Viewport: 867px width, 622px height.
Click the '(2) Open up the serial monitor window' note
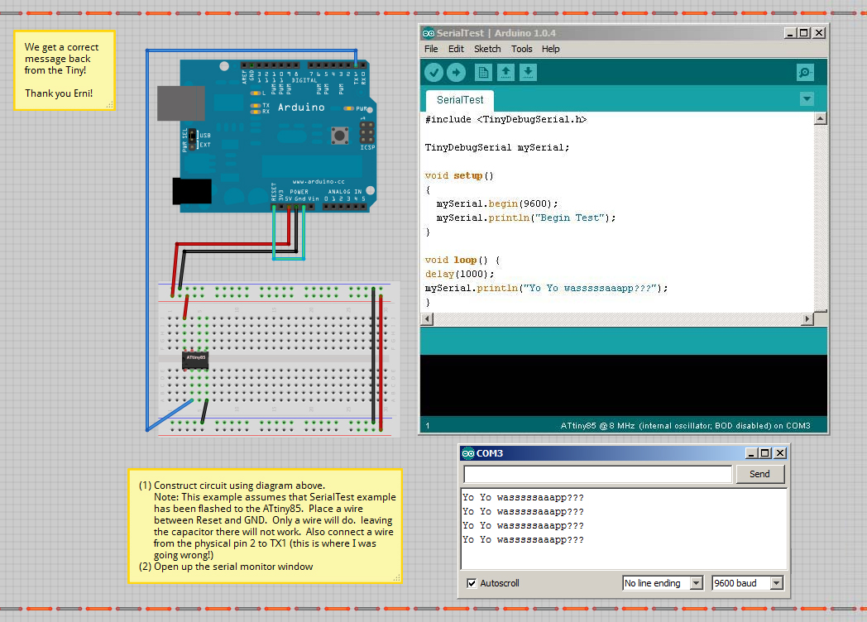[x=226, y=567]
